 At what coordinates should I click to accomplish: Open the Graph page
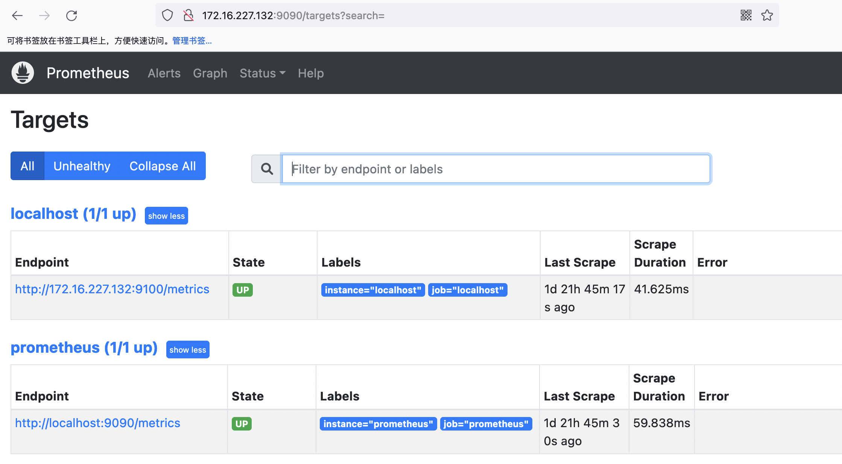210,73
